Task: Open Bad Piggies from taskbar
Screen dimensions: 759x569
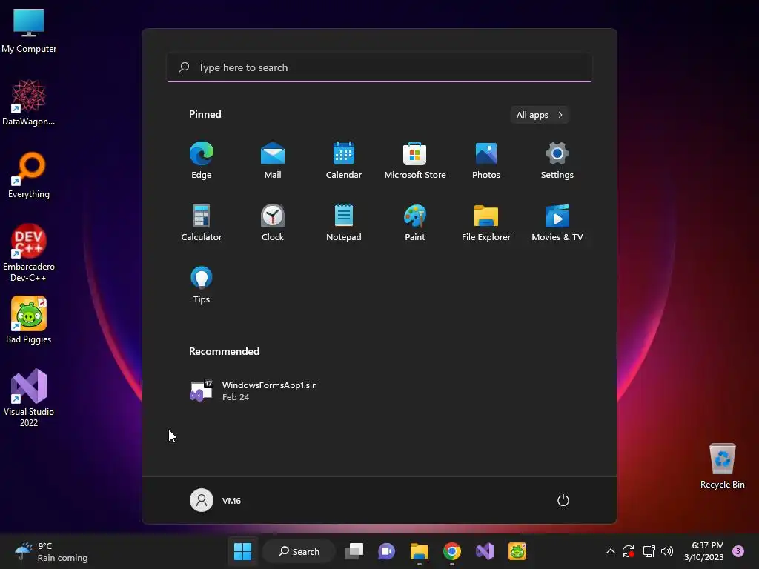Action: click(517, 551)
